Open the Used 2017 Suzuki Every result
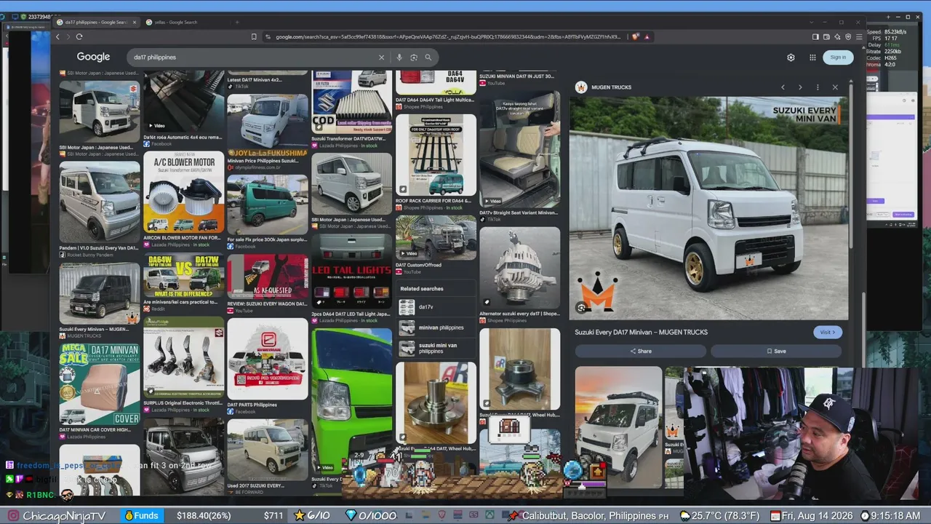 (267, 450)
